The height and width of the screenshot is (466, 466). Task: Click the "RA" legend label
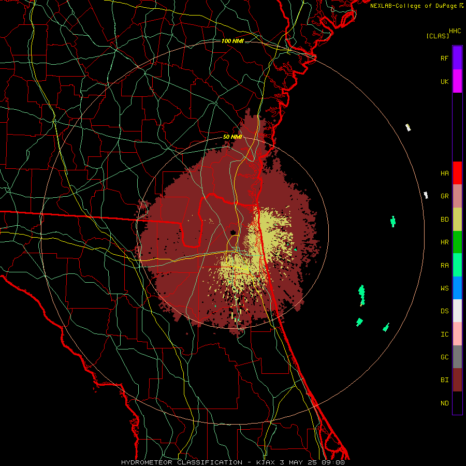(444, 266)
